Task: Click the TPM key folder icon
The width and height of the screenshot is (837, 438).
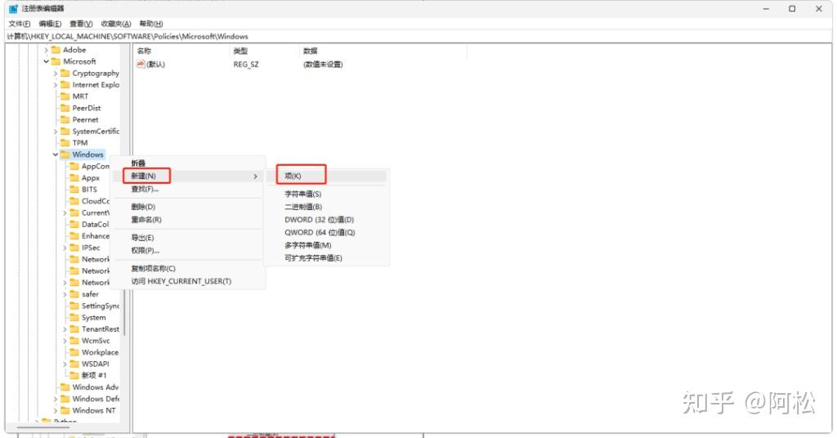Action: (65, 143)
